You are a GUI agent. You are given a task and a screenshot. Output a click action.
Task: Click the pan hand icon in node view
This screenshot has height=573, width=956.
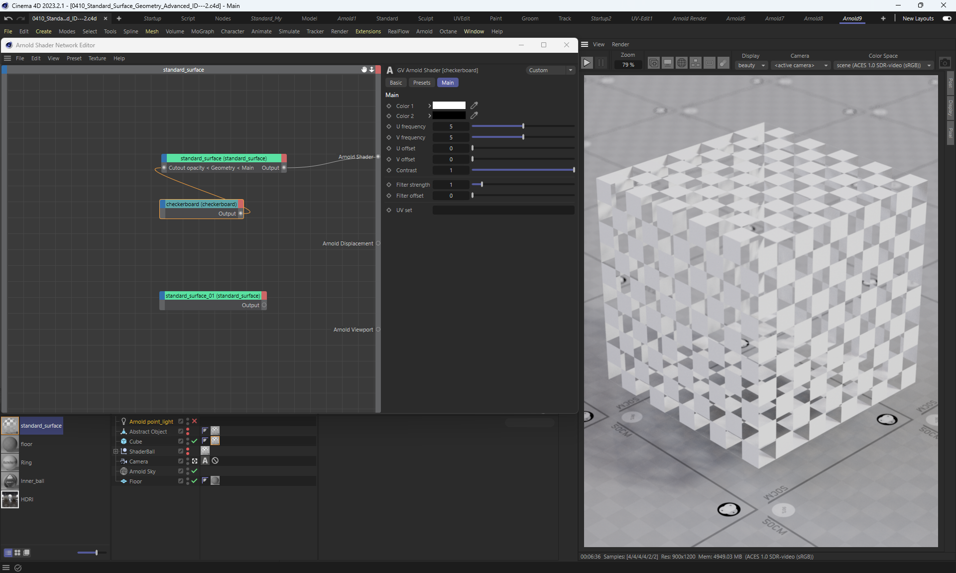point(364,70)
